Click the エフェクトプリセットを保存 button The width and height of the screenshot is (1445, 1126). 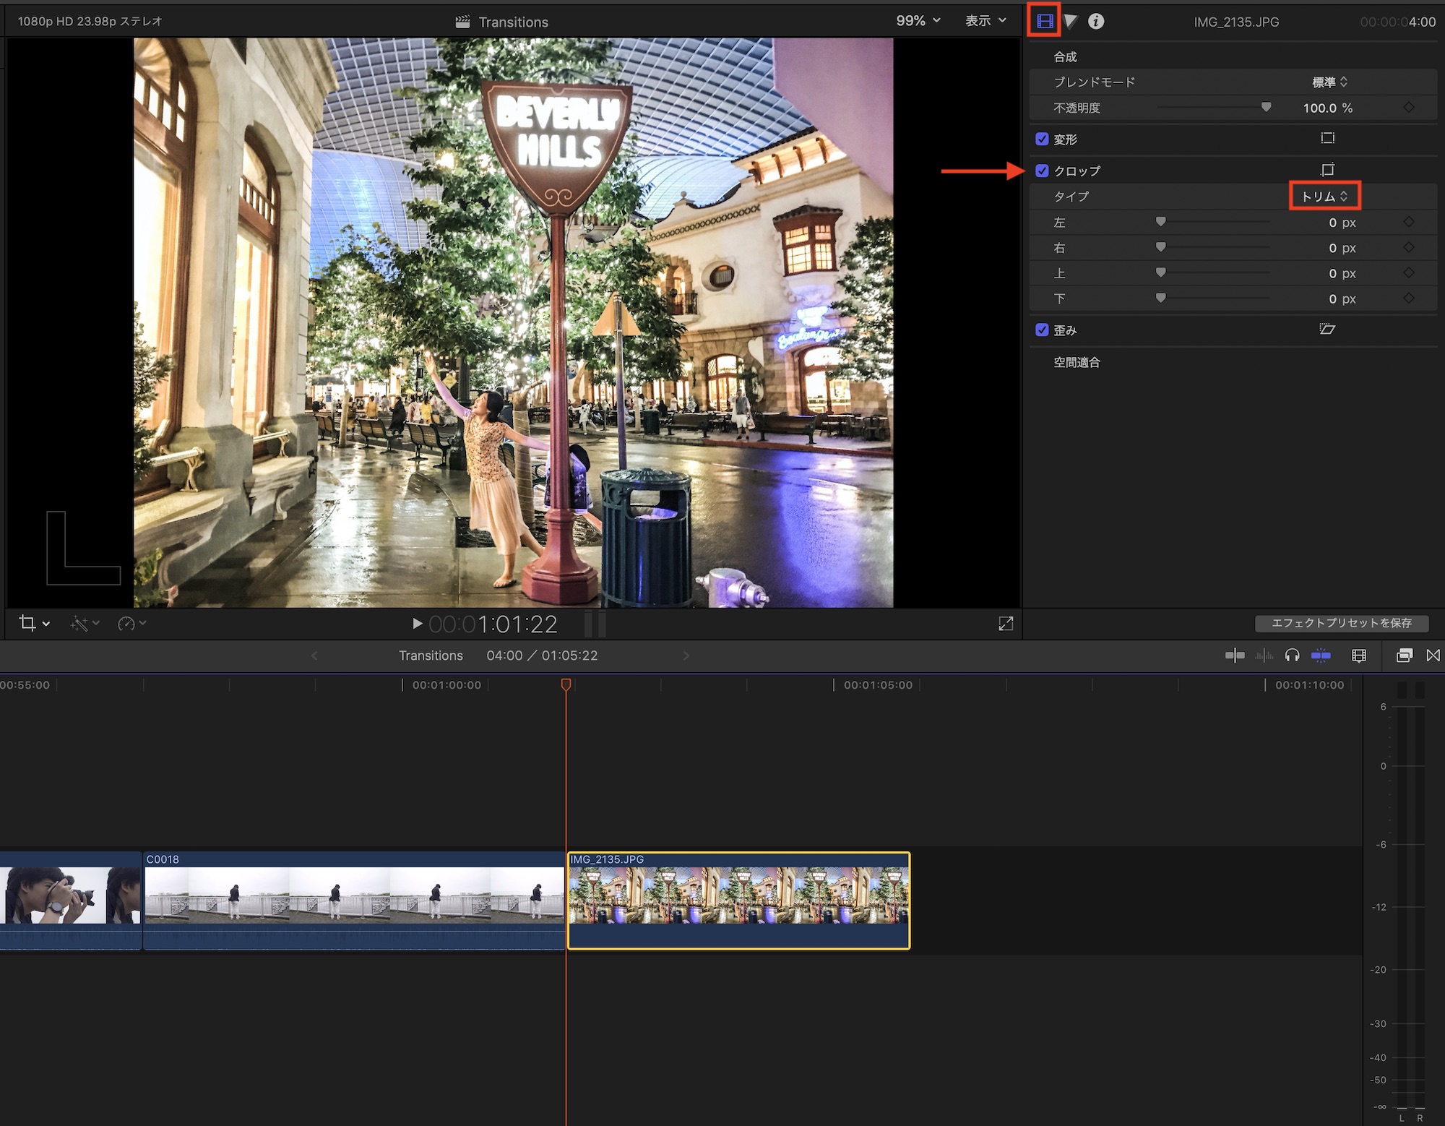1341,623
